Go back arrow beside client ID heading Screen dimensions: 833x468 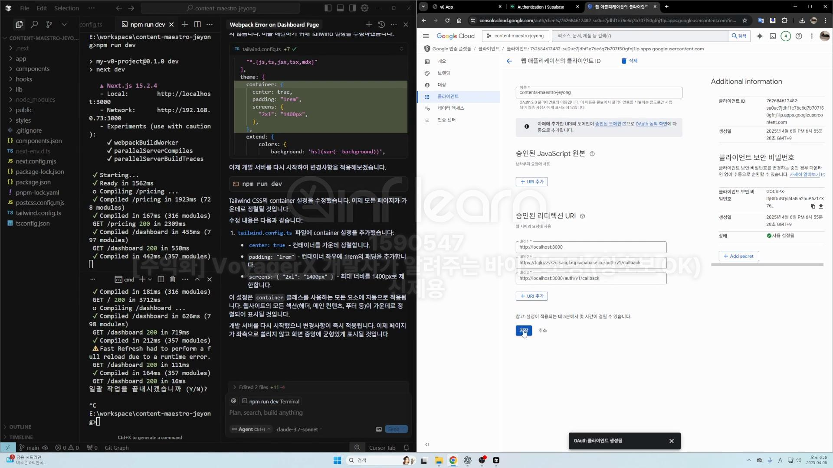[509, 61]
